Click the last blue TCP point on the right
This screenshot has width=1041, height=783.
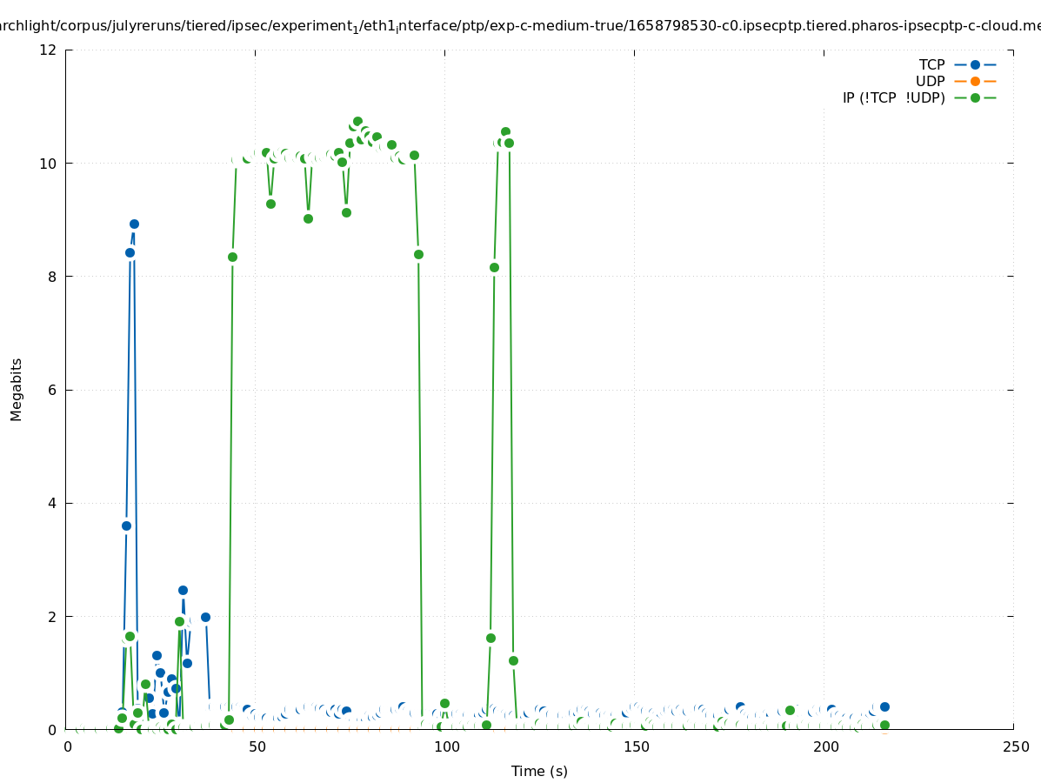click(884, 706)
